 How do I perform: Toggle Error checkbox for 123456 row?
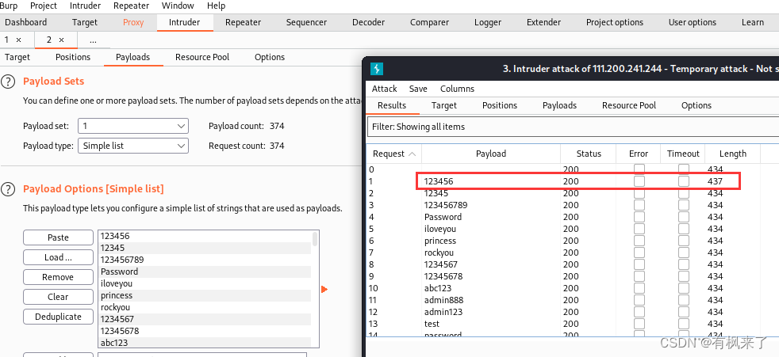(639, 181)
